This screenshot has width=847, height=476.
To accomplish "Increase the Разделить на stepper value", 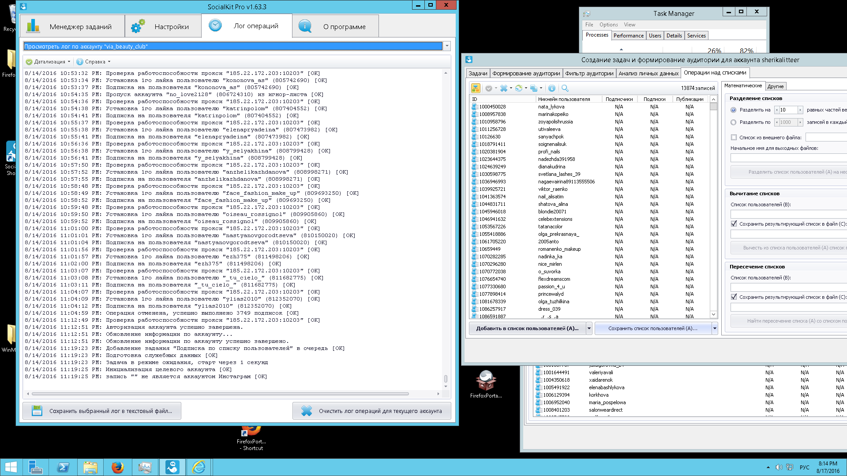I will 800,110.
